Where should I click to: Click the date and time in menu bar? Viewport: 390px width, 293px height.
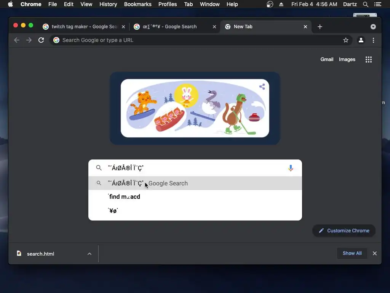[x=314, y=4]
